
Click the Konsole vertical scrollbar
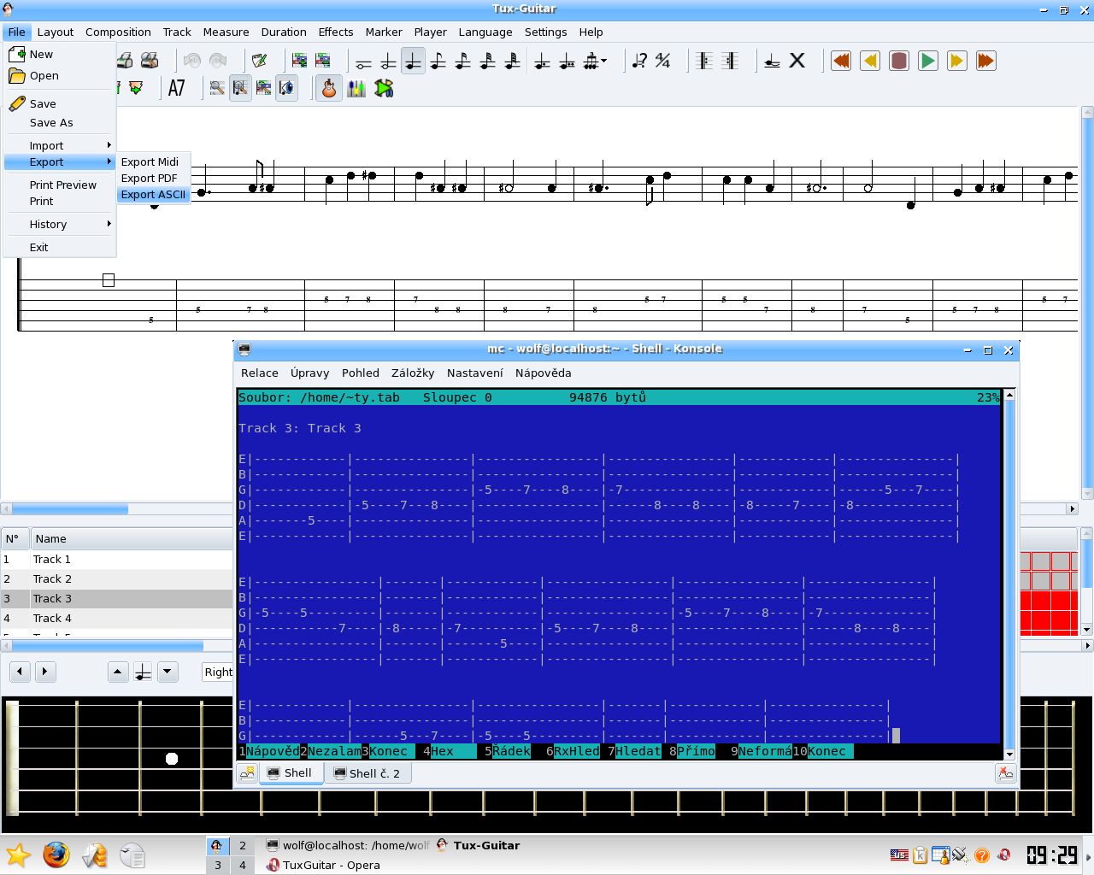pos(1009,574)
